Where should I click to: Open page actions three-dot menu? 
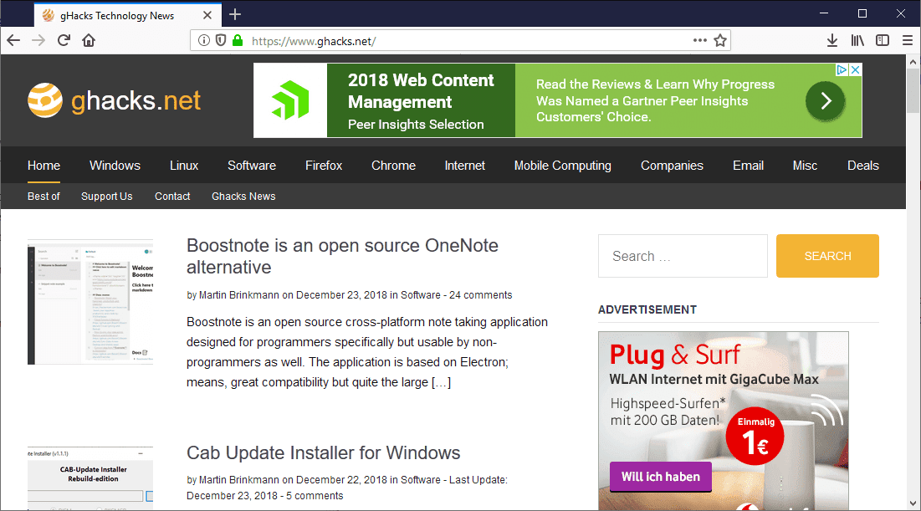[699, 40]
